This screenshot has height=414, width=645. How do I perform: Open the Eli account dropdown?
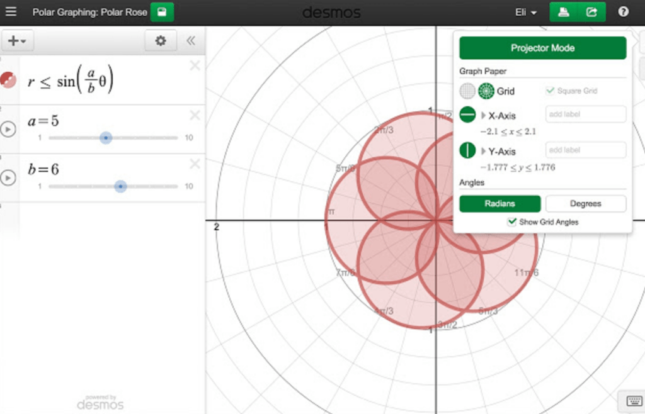pyautogui.click(x=526, y=13)
